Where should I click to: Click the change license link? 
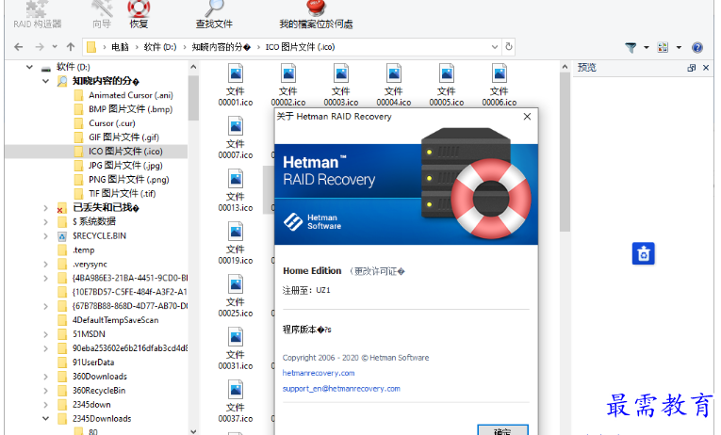point(377,271)
